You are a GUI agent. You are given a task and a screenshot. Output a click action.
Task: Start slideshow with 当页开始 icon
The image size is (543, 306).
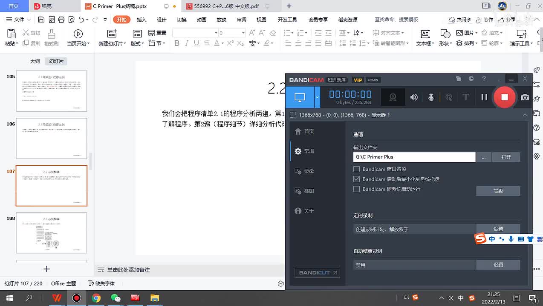point(78,34)
